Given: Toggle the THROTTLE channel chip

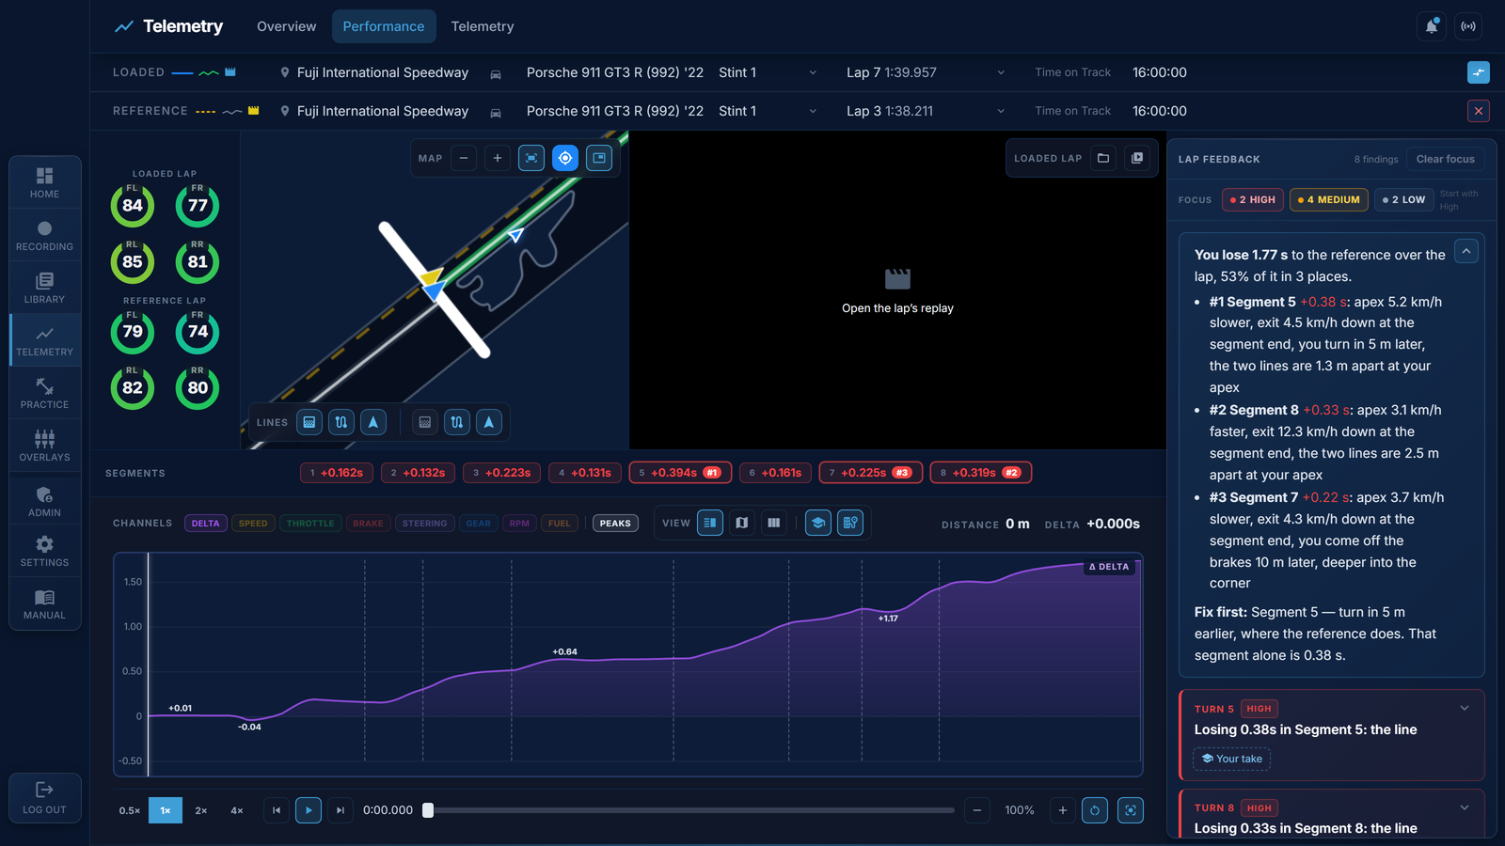Looking at the screenshot, I should click(310, 524).
